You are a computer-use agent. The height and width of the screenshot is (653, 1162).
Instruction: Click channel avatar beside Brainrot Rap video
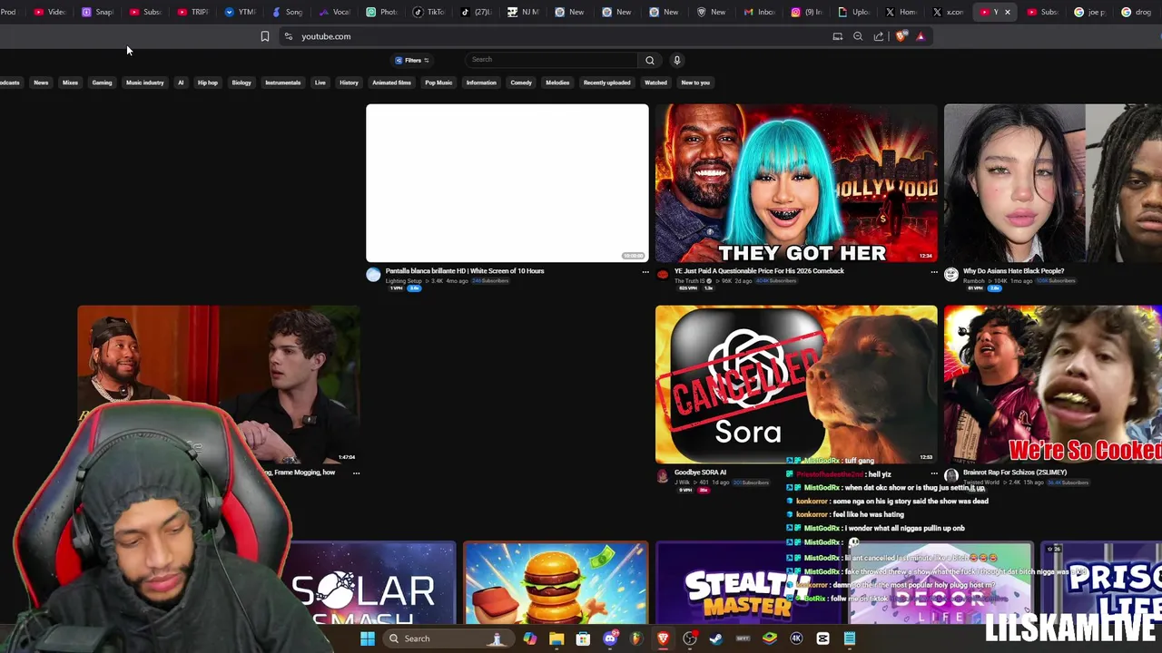950,476
